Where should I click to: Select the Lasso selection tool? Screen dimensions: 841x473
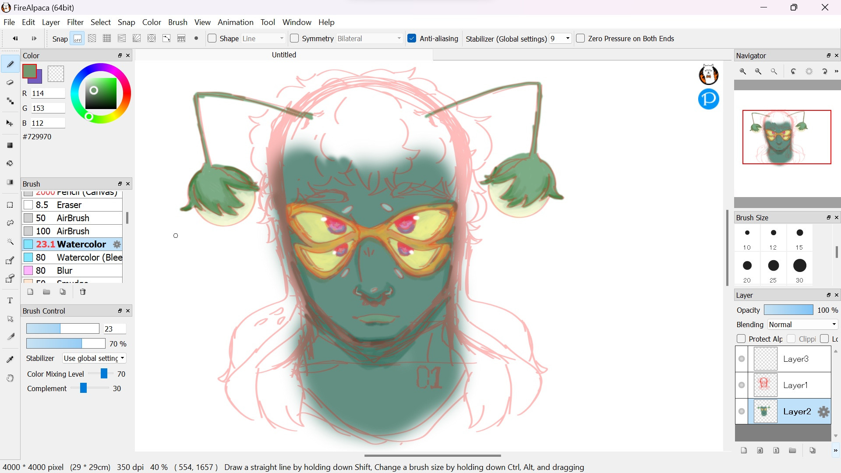[10, 223]
